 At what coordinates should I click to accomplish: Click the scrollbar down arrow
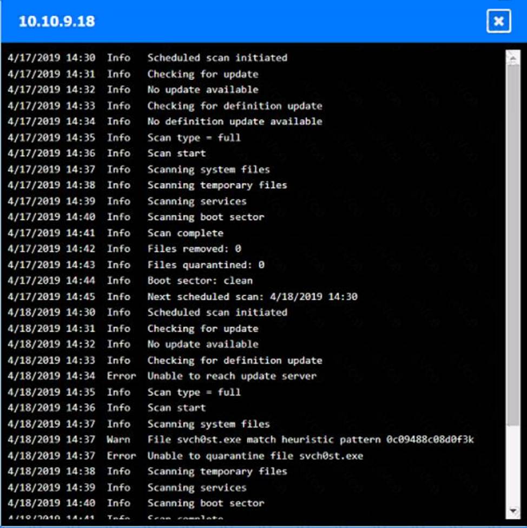pyautogui.click(x=513, y=511)
